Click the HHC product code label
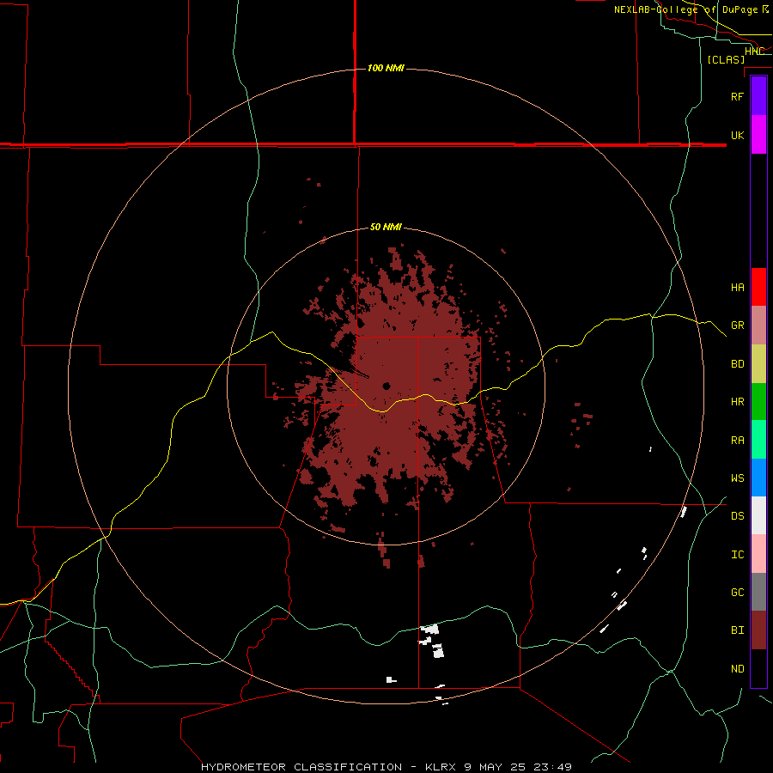 (x=754, y=51)
